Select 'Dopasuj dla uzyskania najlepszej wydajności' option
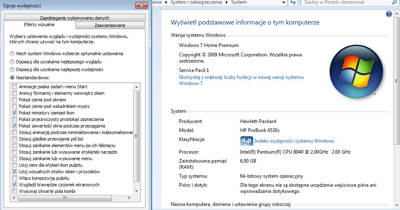Screen dimensions: 400x210 12,69
